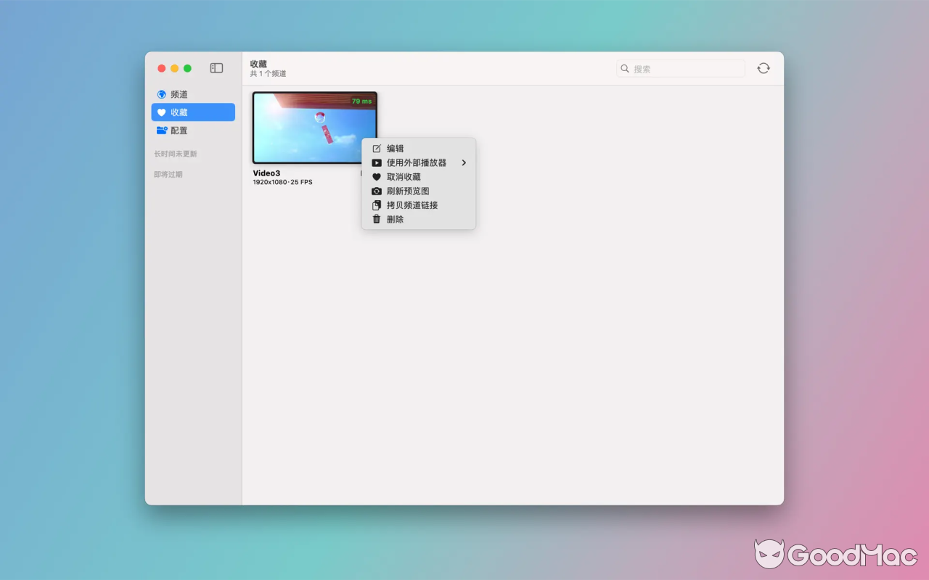Click the clipboard icon next to 拷贝频道链接
The height and width of the screenshot is (580, 929).
click(x=376, y=205)
